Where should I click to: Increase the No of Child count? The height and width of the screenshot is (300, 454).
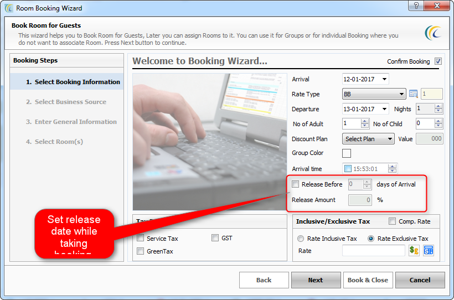[x=438, y=121]
